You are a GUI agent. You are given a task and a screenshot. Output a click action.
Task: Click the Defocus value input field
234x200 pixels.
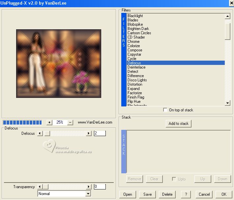[x=100, y=133]
